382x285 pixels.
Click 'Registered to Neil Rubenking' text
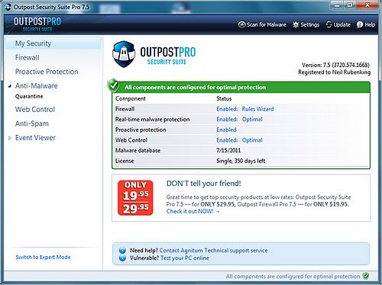tap(335, 72)
